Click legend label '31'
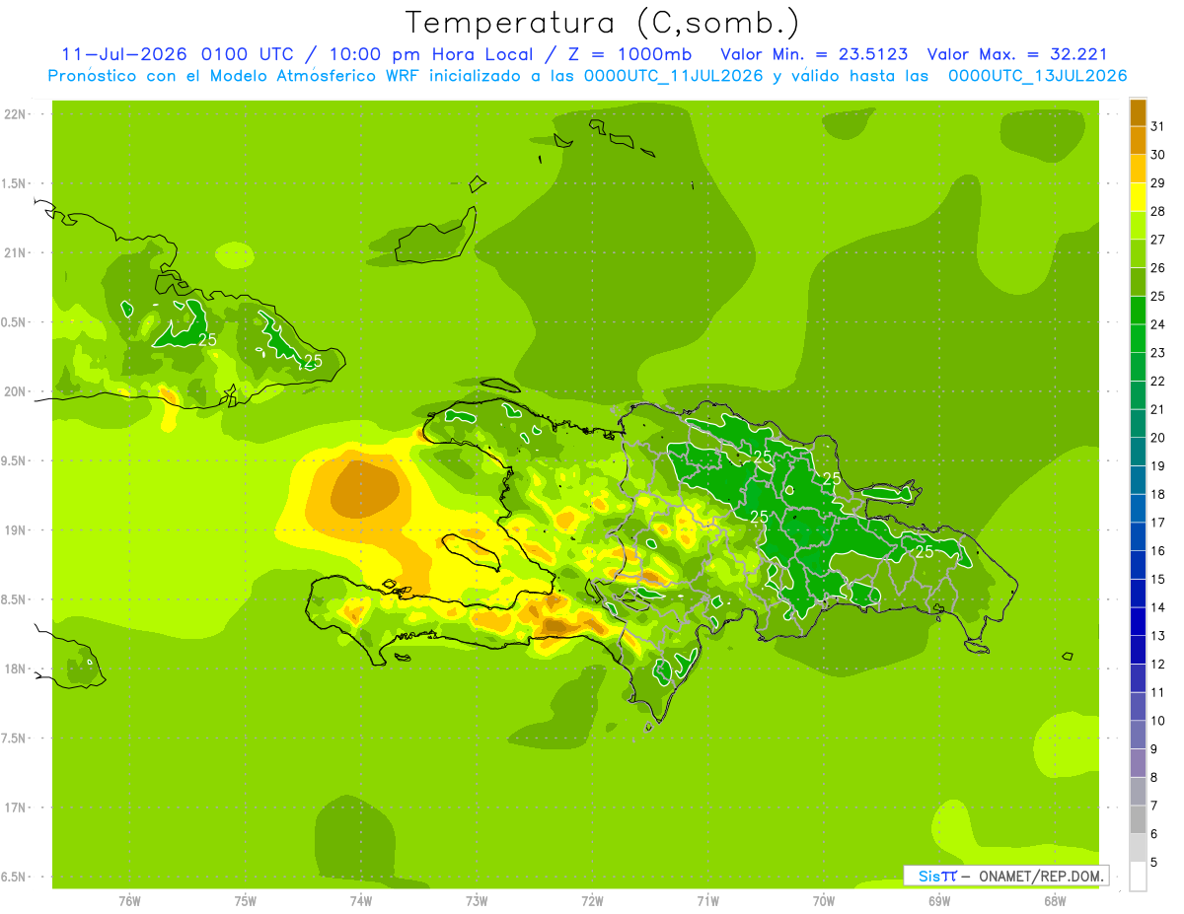The height and width of the screenshot is (914, 1184). (1158, 126)
